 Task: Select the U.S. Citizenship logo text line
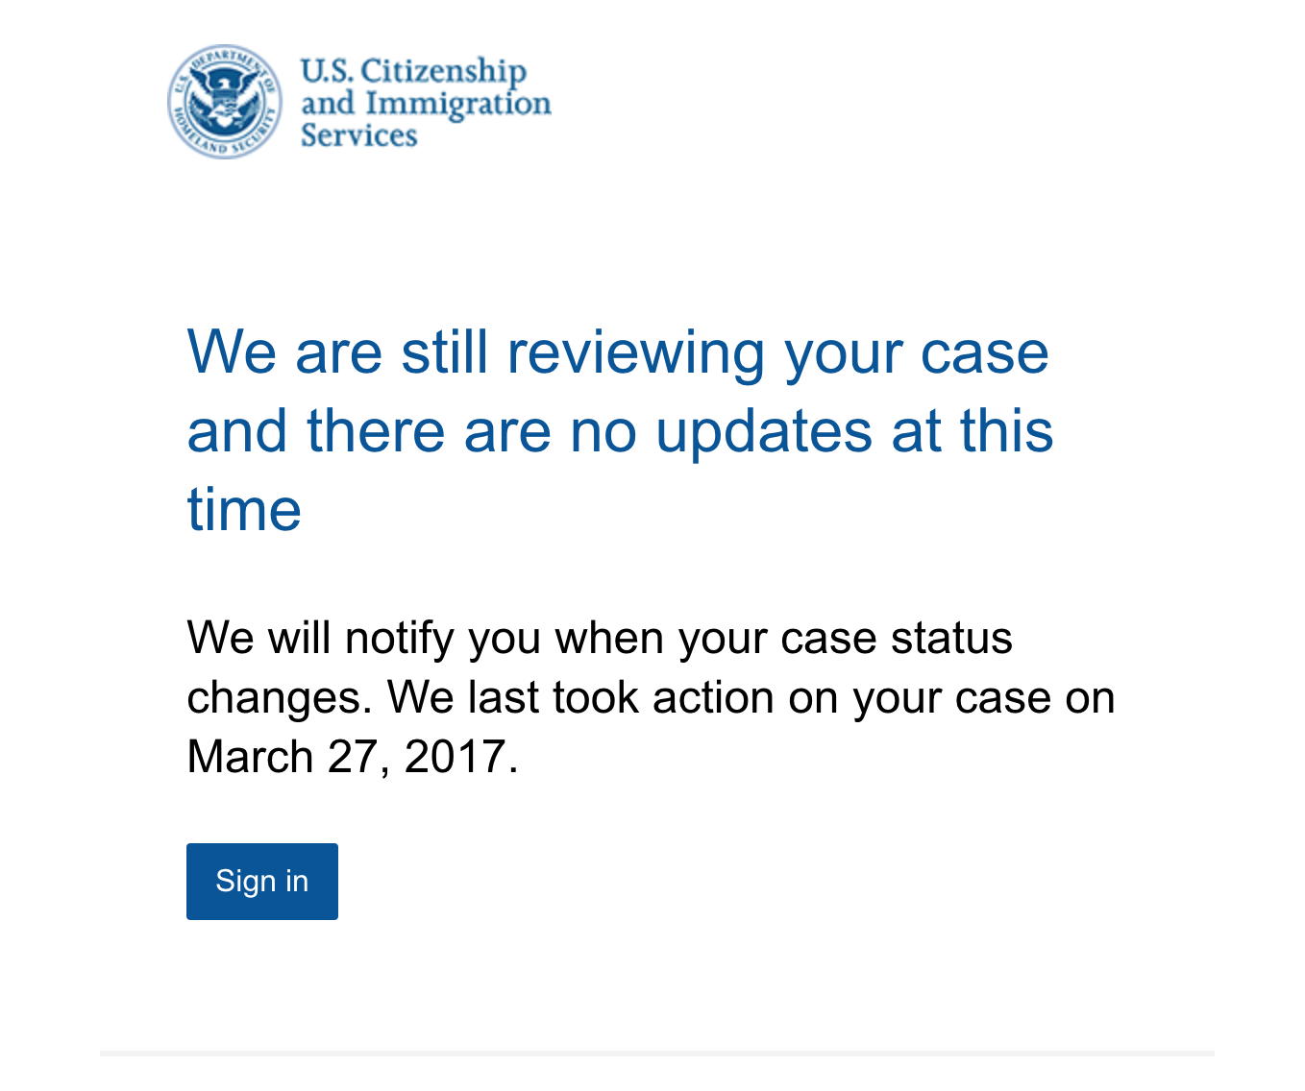[413, 71]
